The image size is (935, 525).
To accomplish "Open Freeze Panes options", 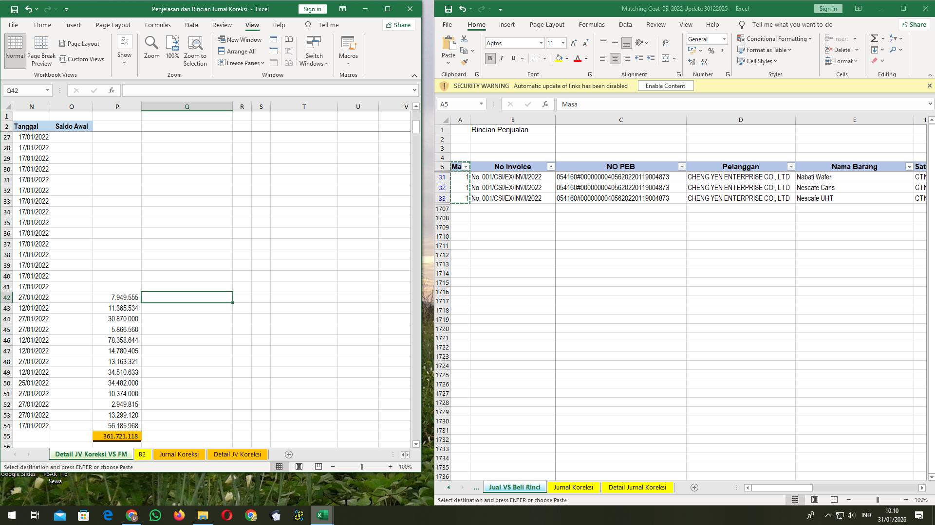I will coord(241,63).
